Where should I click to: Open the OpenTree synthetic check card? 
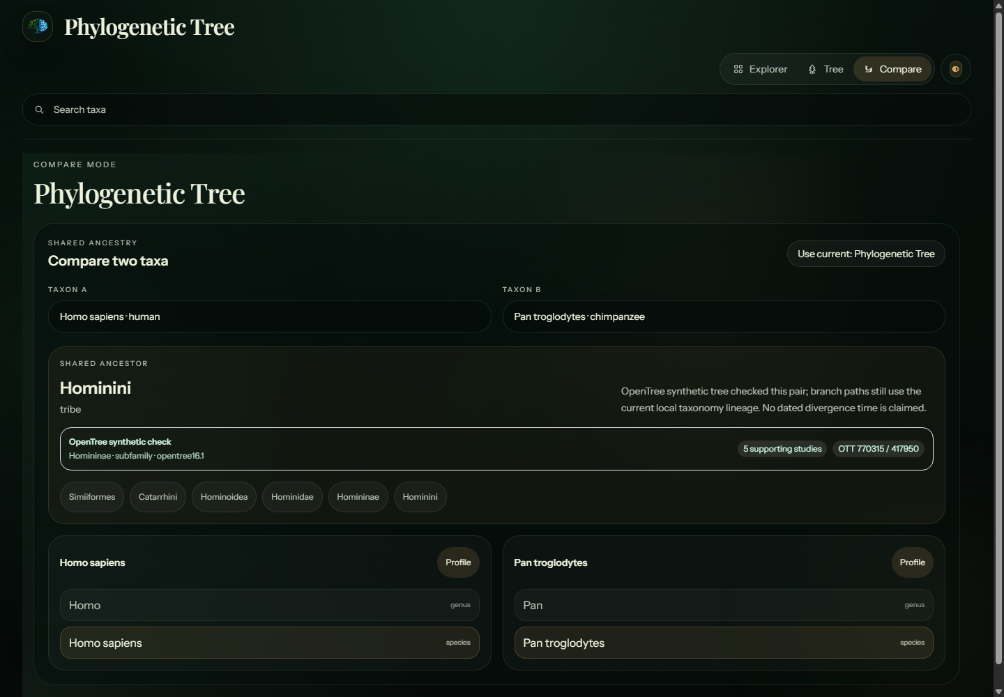pyautogui.click(x=496, y=449)
